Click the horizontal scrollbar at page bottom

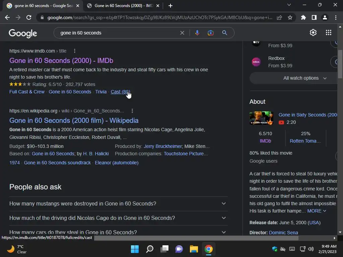click(196, 238)
